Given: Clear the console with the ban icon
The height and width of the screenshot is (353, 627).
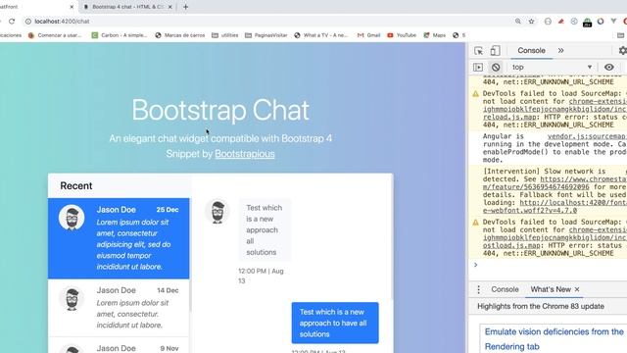Looking at the screenshot, I should pyautogui.click(x=496, y=68).
